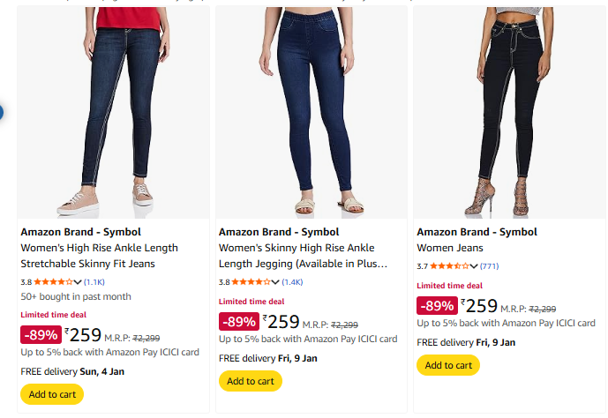Open Women's High Rise Ankle Length Stretchable Jeans title
The image size is (608, 418).
point(99,256)
